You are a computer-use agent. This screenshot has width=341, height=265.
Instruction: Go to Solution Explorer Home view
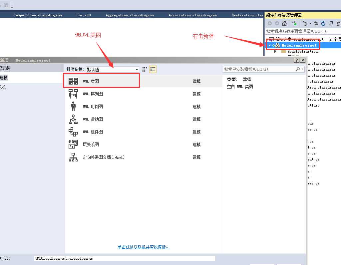(284, 23)
